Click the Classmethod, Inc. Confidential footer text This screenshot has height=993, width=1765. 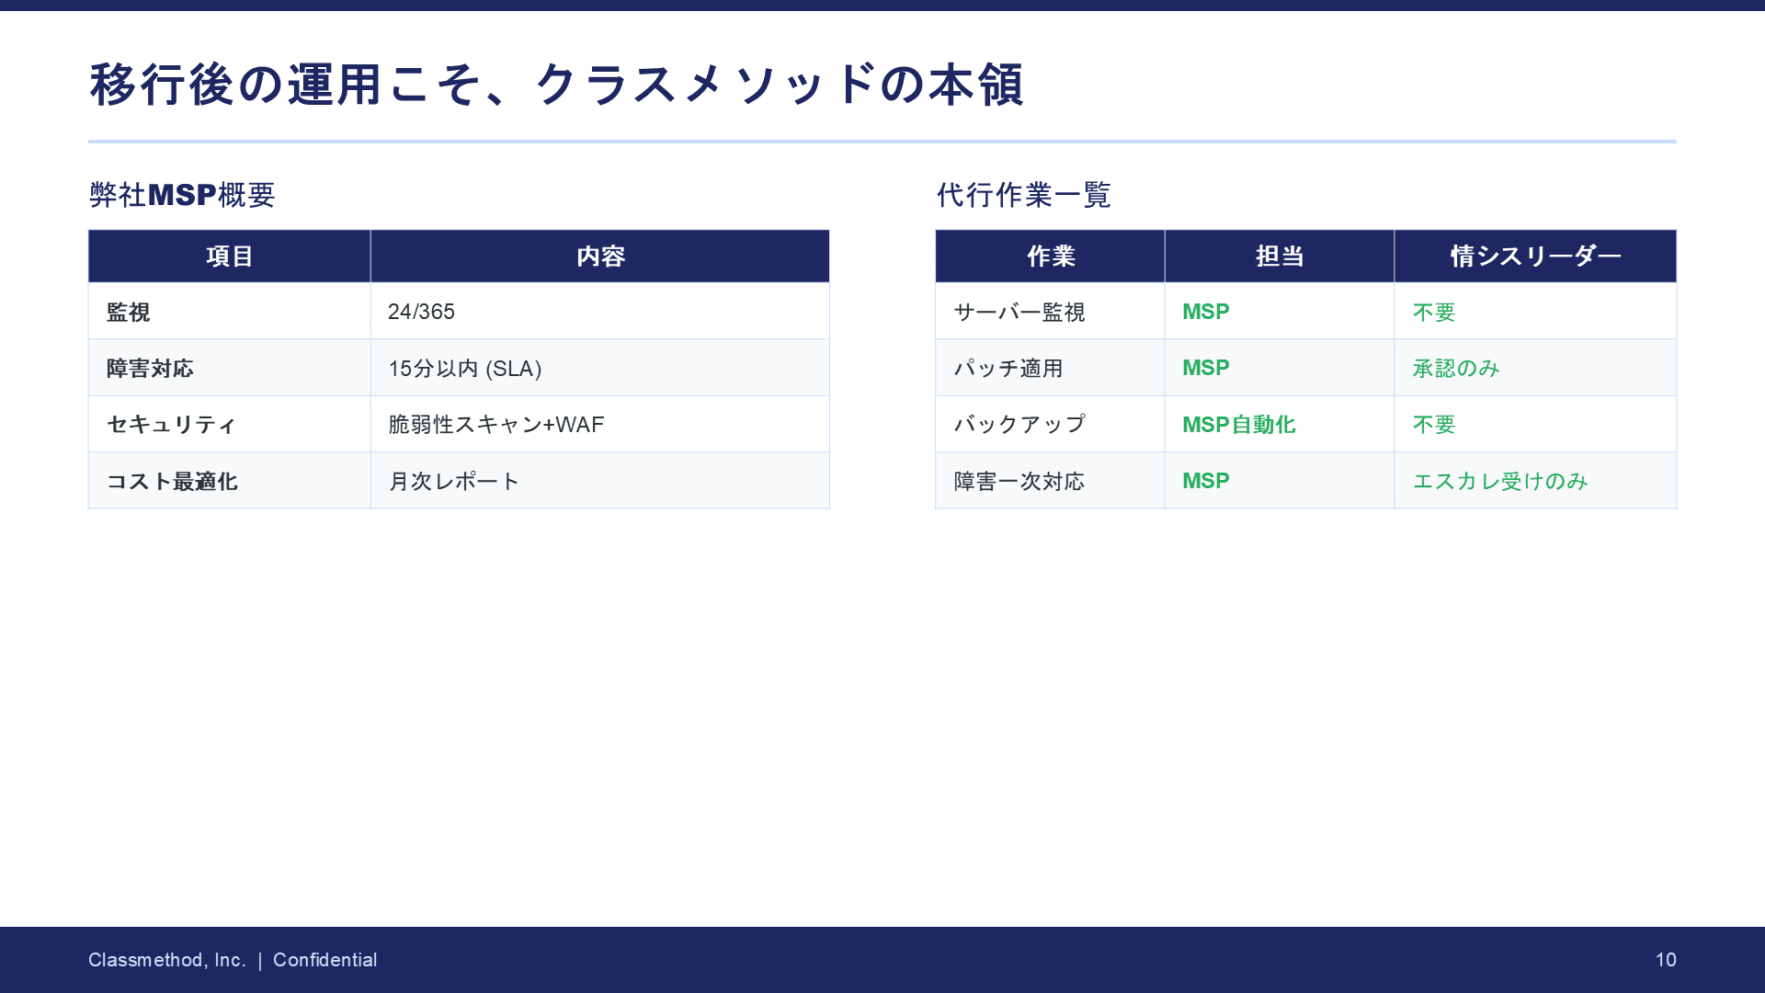tap(233, 960)
